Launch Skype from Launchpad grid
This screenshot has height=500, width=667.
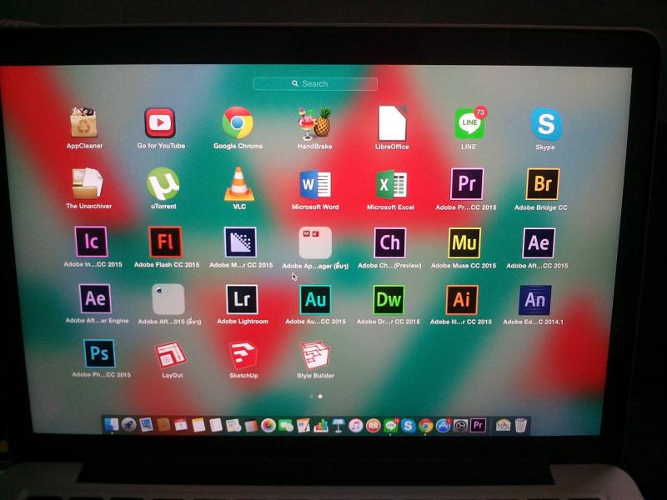coord(546,124)
